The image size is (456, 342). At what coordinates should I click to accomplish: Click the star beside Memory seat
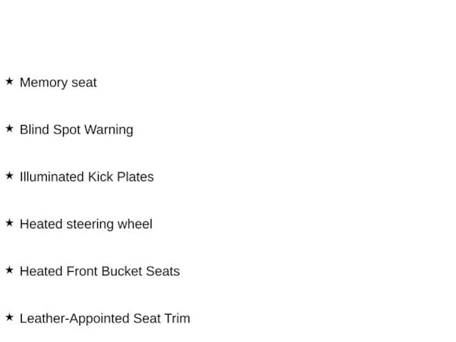click(x=9, y=81)
